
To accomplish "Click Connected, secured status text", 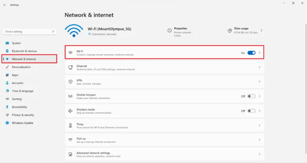I will 104,34.
